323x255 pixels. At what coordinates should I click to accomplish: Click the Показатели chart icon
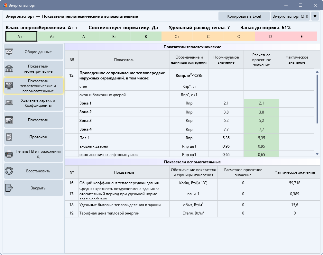click(x=9, y=120)
